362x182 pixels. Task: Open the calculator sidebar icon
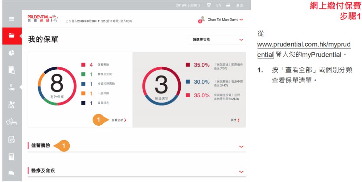11,157
